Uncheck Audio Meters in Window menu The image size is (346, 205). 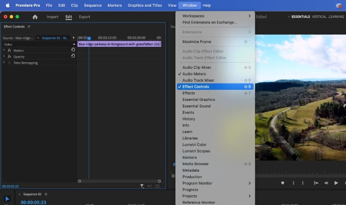point(215,74)
